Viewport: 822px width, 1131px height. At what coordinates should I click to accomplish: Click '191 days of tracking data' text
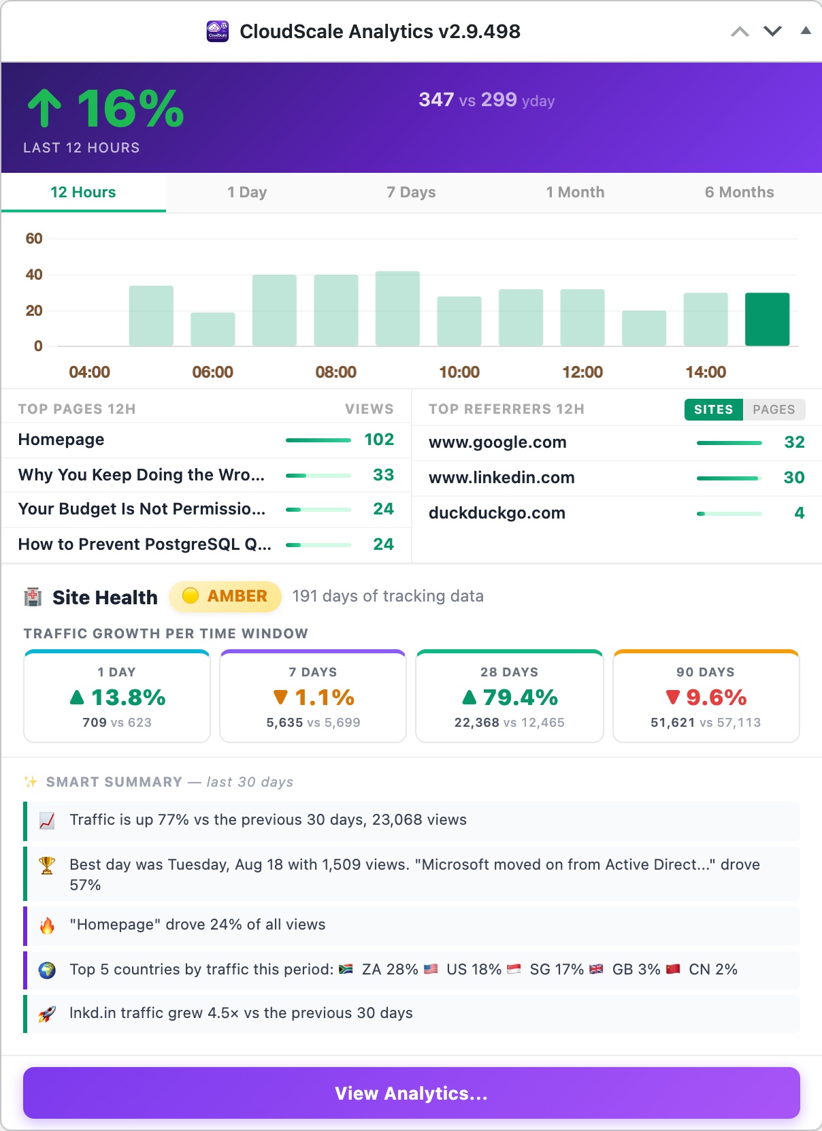(388, 596)
